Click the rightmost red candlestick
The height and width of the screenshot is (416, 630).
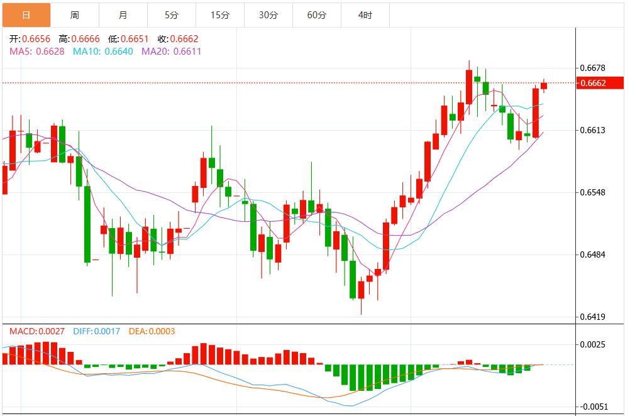click(x=544, y=85)
